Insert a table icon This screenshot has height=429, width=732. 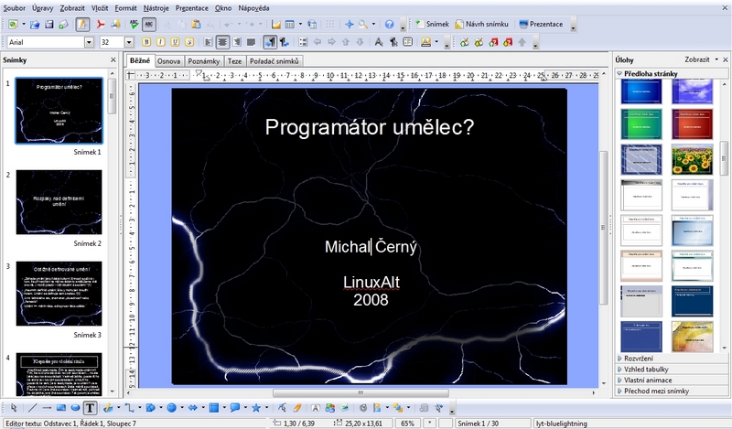coord(290,25)
